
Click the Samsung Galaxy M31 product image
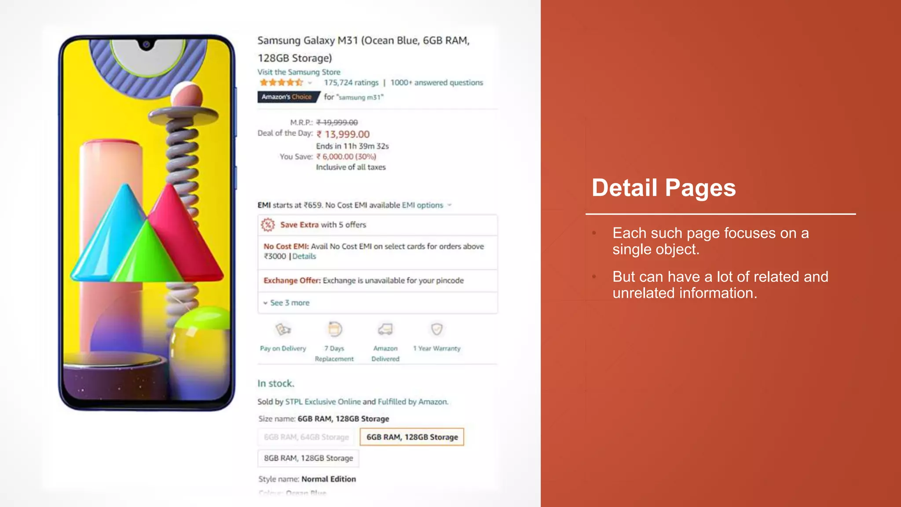pyautogui.click(x=147, y=223)
